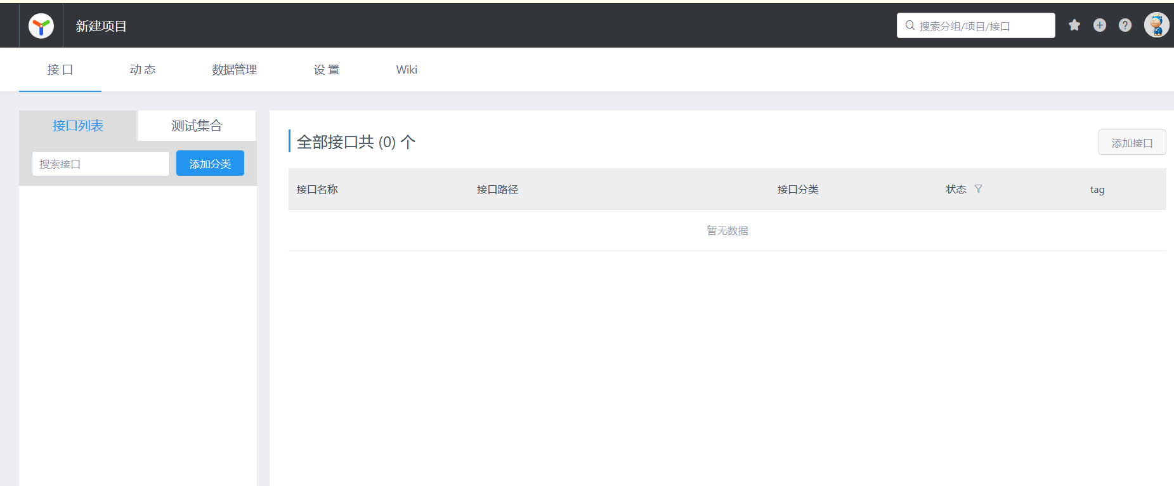1174x486 pixels.
Task: Switch to the 动态 tab
Action: (x=143, y=70)
